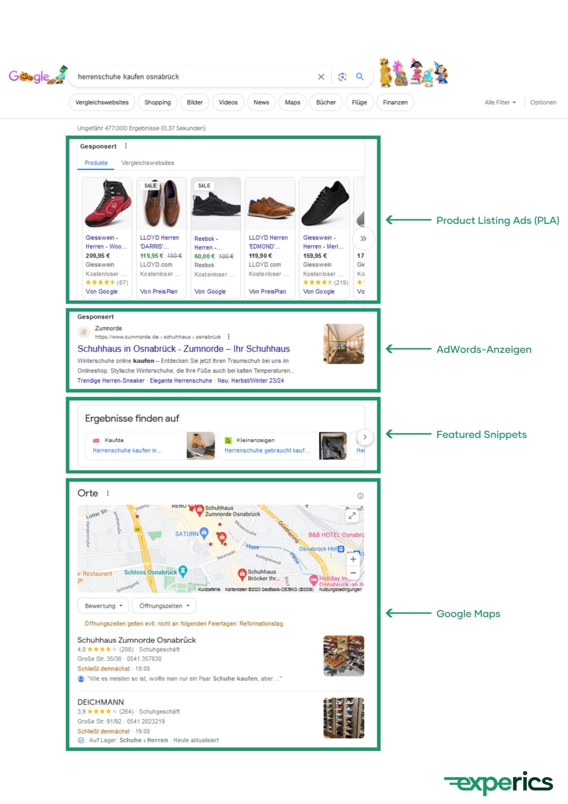Screen dimensions: 568x804
Task: Click the Osnabrück Hbf station icon
Action: (341, 549)
